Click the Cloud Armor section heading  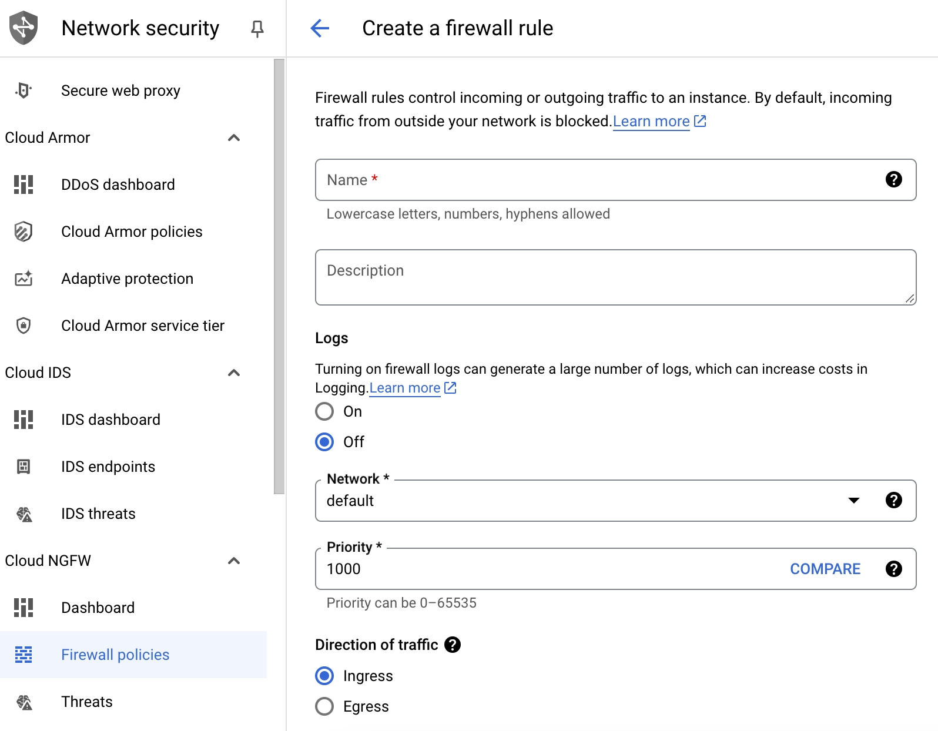(x=48, y=138)
